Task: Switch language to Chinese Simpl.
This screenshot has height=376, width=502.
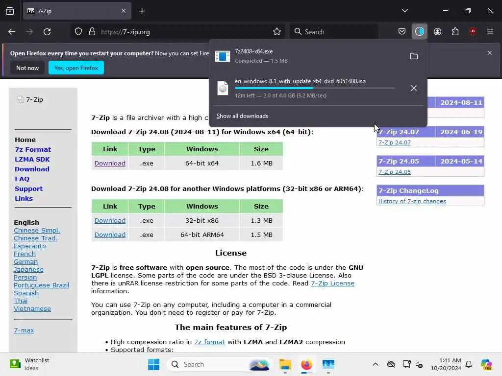Action: [x=37, y=231]
